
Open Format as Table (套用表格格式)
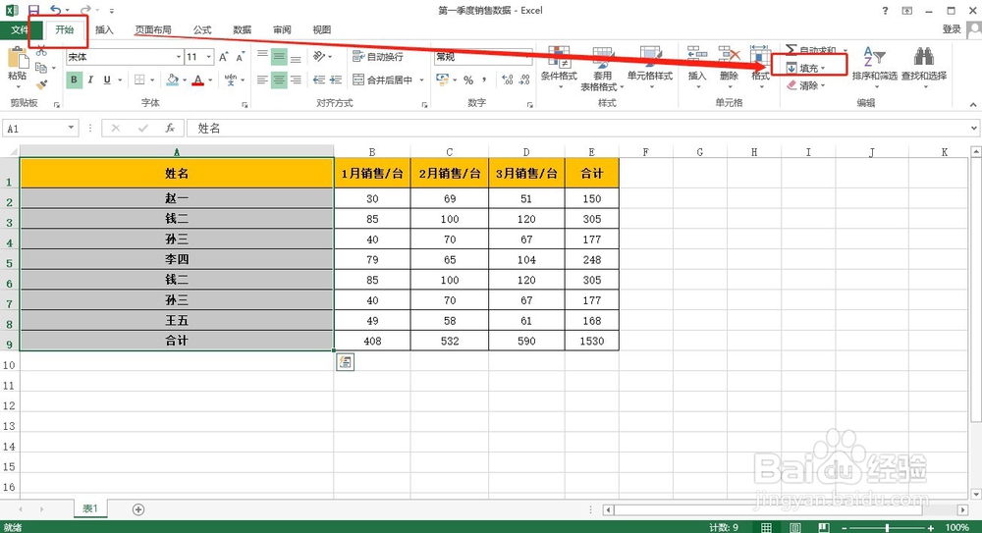[603, 69]
